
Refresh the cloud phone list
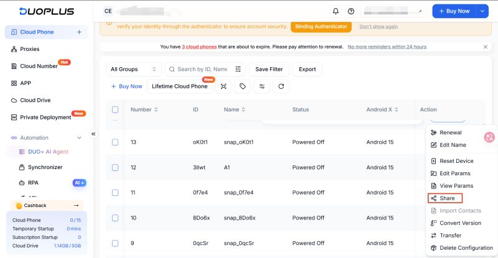click(x=281, y=86)
